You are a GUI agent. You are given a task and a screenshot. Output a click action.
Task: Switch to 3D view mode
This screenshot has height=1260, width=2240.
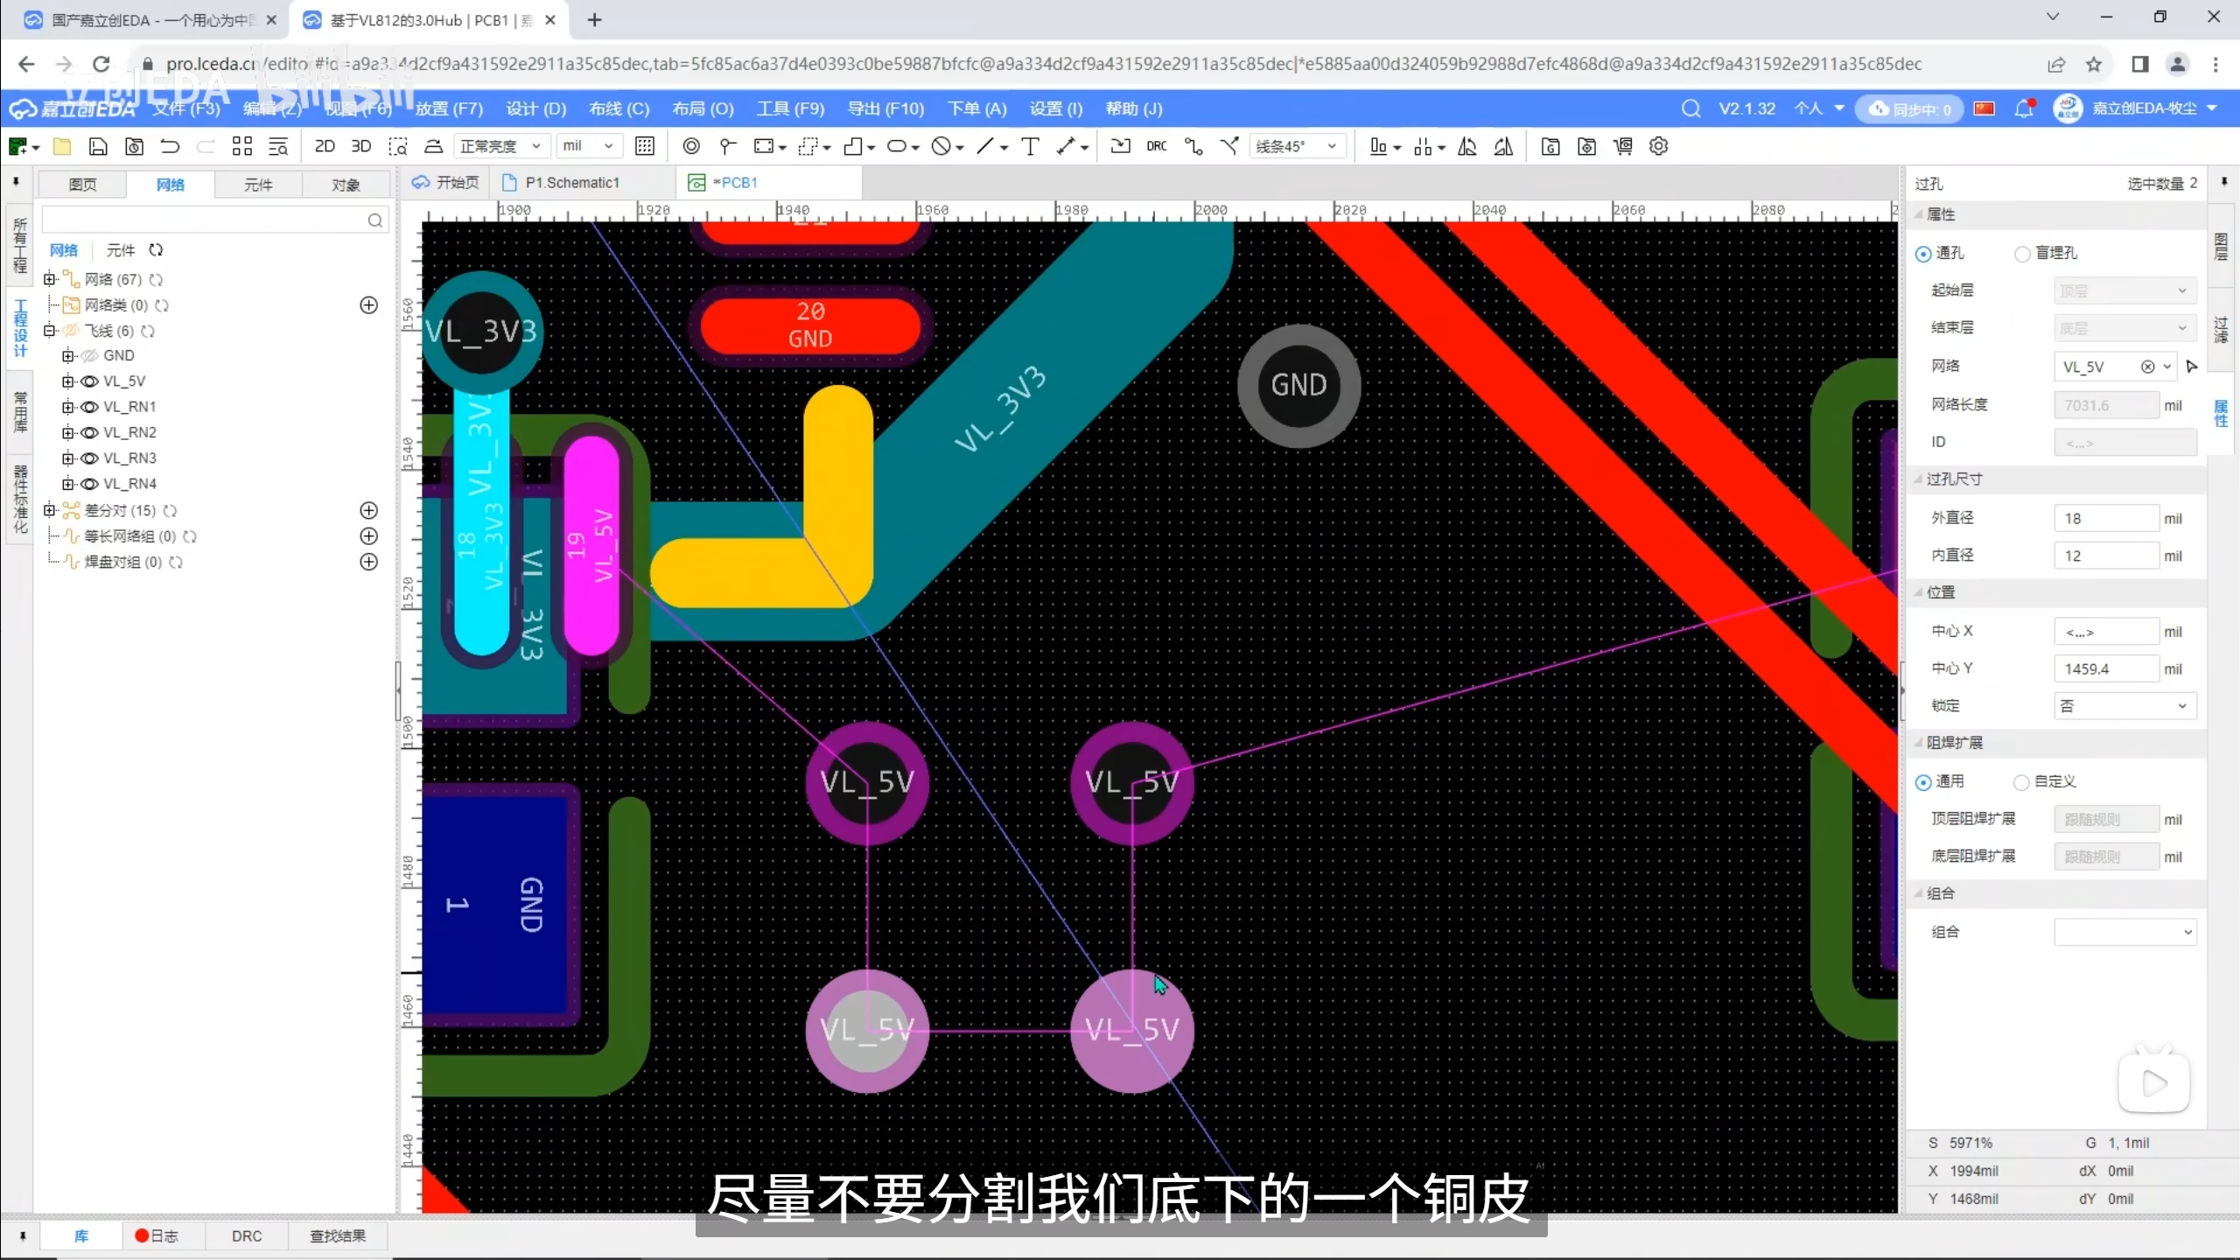[x=360, y=146]
